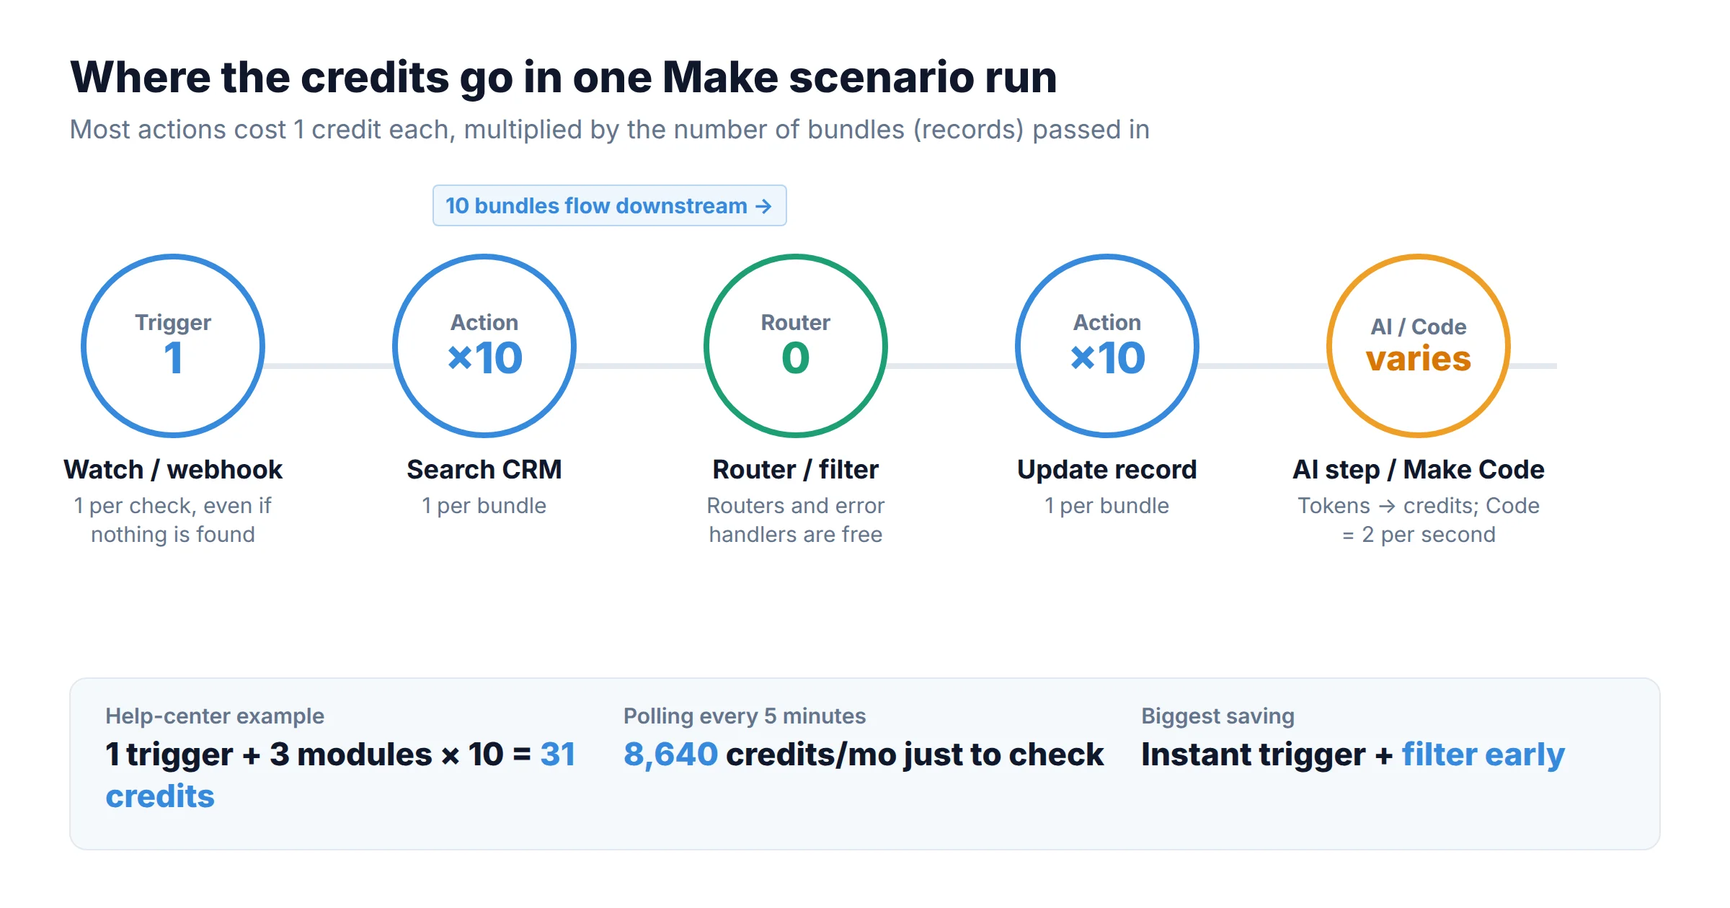Click the 'Biggest saving' caption

pyautogui.click(x=1218, y=716)
